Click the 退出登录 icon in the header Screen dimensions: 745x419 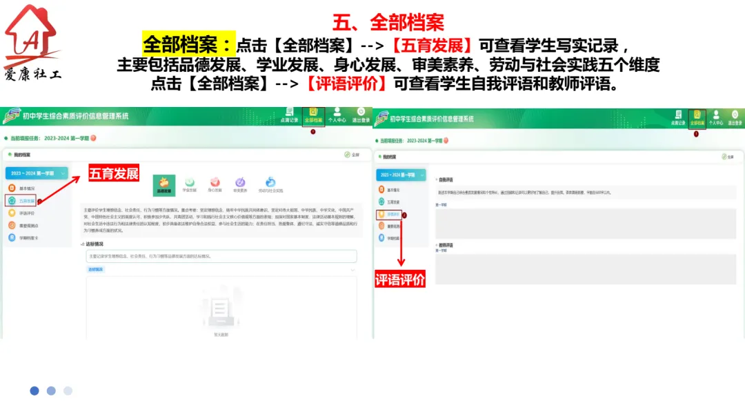click(360, 115)
